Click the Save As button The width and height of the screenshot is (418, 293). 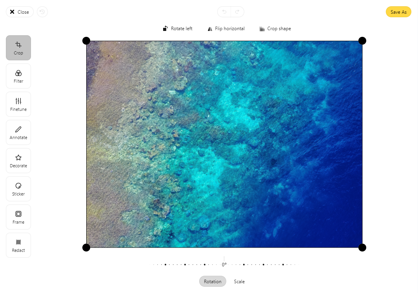click(398, 12)
